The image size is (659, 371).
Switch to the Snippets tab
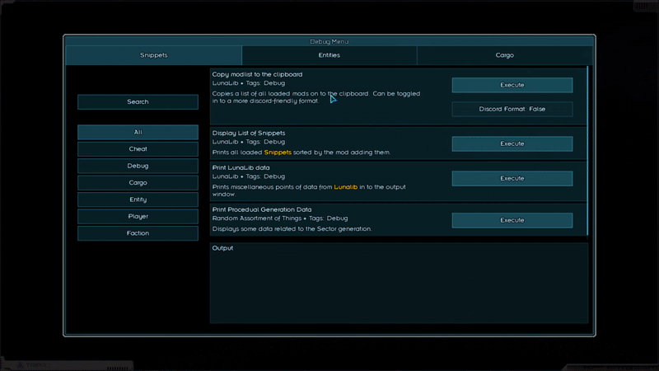[153, 55]
